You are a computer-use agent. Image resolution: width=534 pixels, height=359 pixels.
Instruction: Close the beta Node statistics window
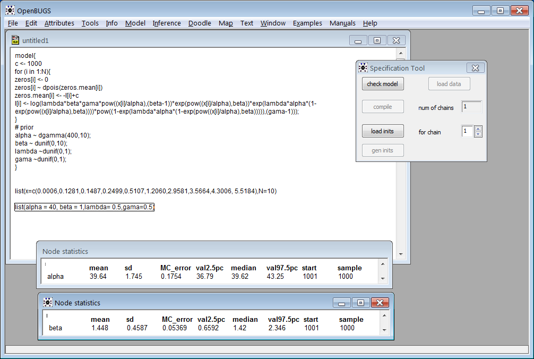(x=380, y=303)
